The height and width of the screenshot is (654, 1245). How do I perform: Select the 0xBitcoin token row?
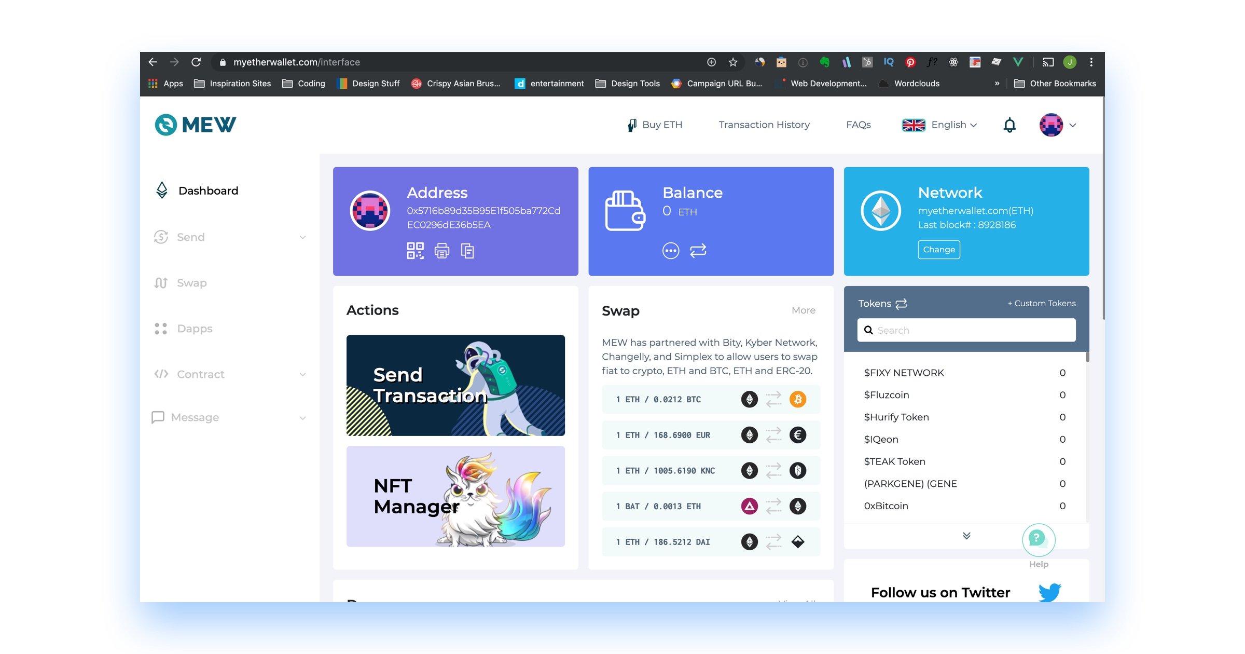click(x=965, y=506)
